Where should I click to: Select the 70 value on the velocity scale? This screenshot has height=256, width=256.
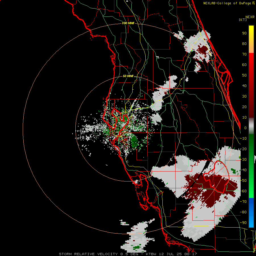(x=244, y=54)
